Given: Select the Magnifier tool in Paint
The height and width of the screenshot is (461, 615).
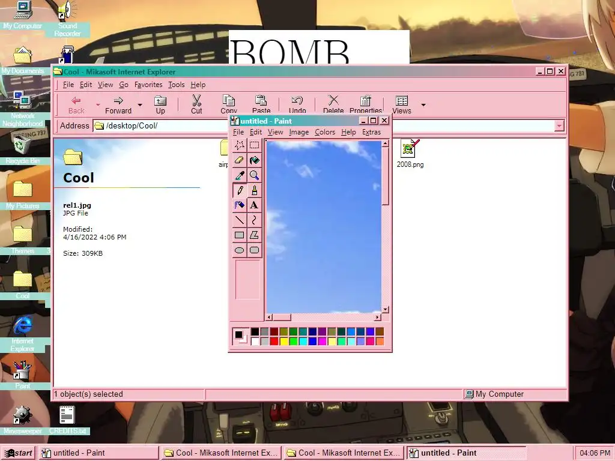Looking at the screenshot, I should pyautogui.click(x=254, y=175).
